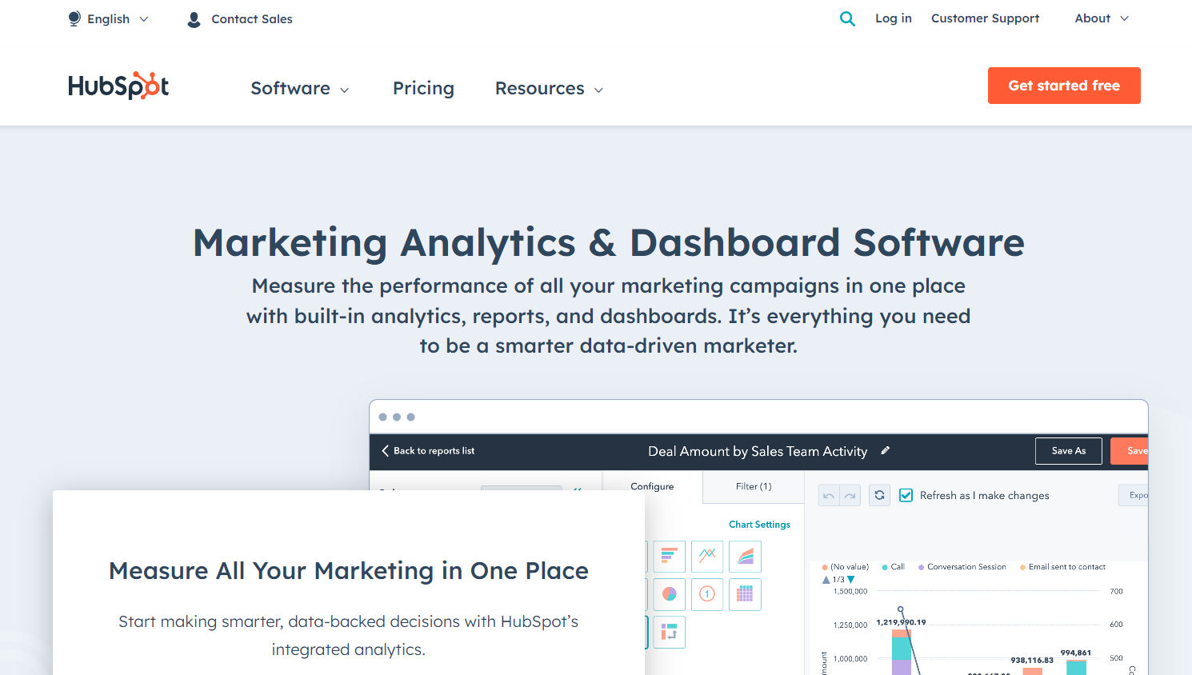Switch to the Filter (1) tab
This screenshot has height=675, width=1192.
[754, 486]
